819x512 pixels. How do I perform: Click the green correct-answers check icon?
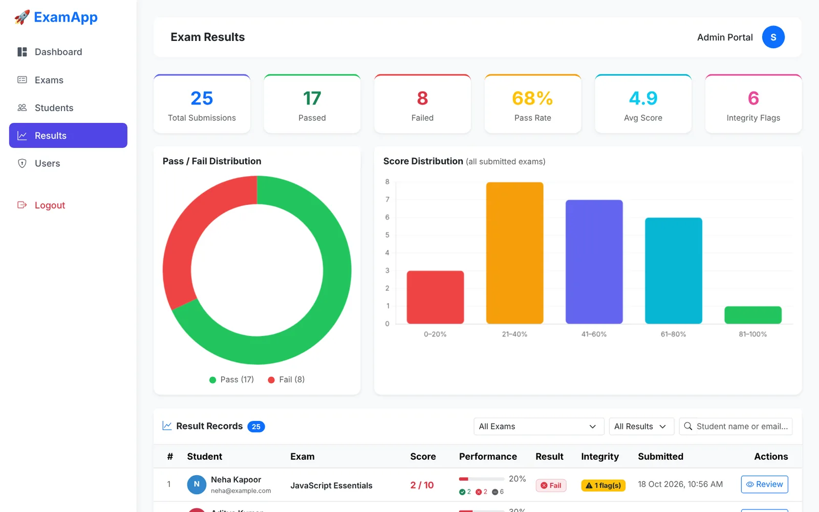pos(462,492)
